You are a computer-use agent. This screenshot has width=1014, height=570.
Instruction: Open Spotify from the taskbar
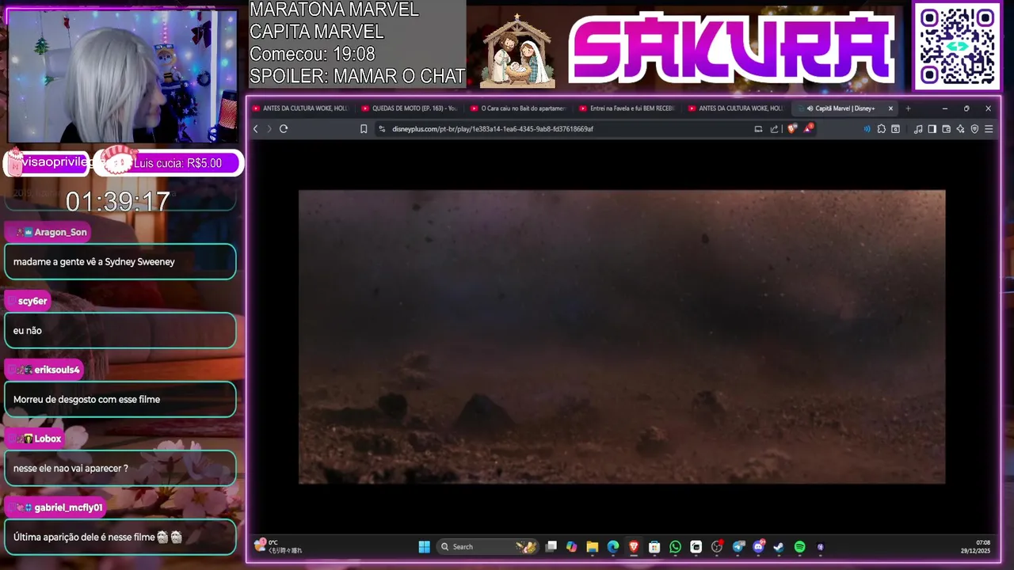[799, 547]
